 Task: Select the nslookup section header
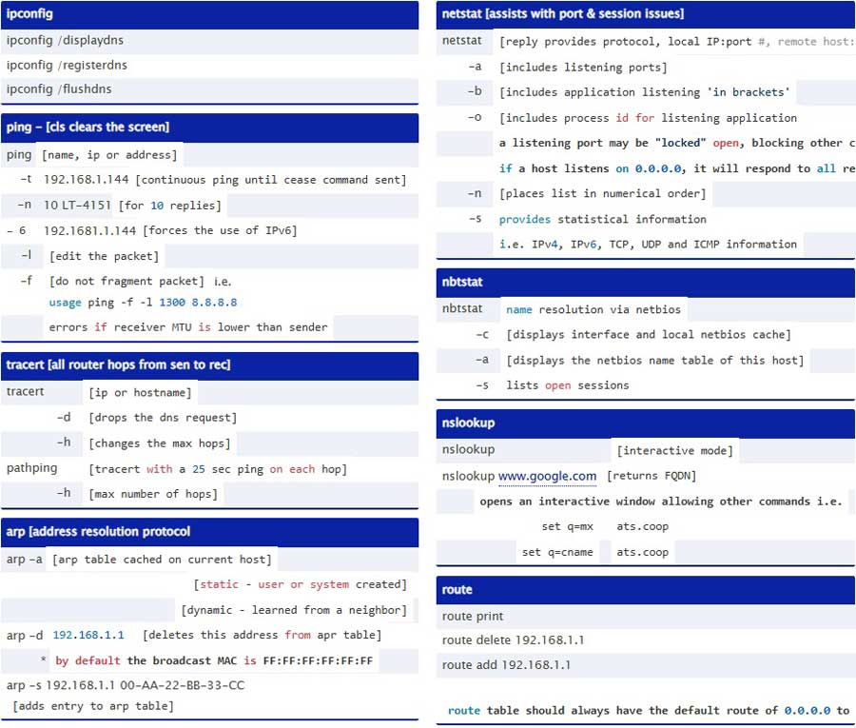[x=646, y=423]
